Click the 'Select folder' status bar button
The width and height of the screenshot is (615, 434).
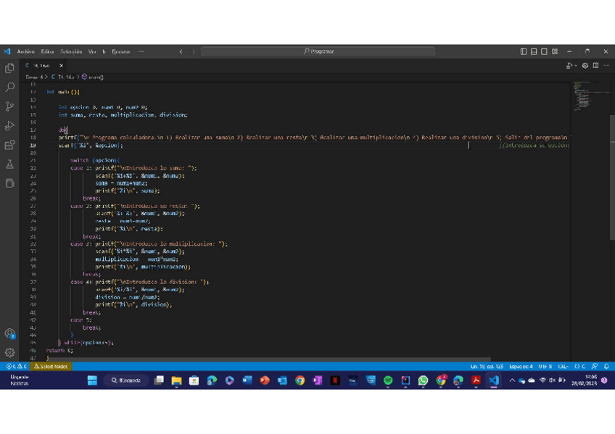coord(51,367)
